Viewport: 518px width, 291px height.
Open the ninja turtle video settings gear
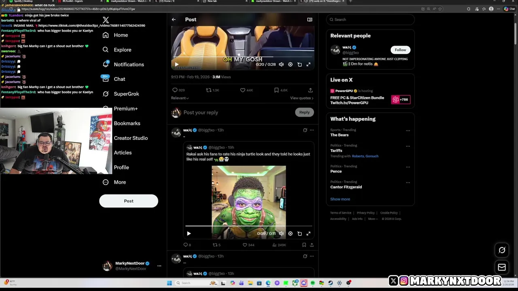[290, 234]
